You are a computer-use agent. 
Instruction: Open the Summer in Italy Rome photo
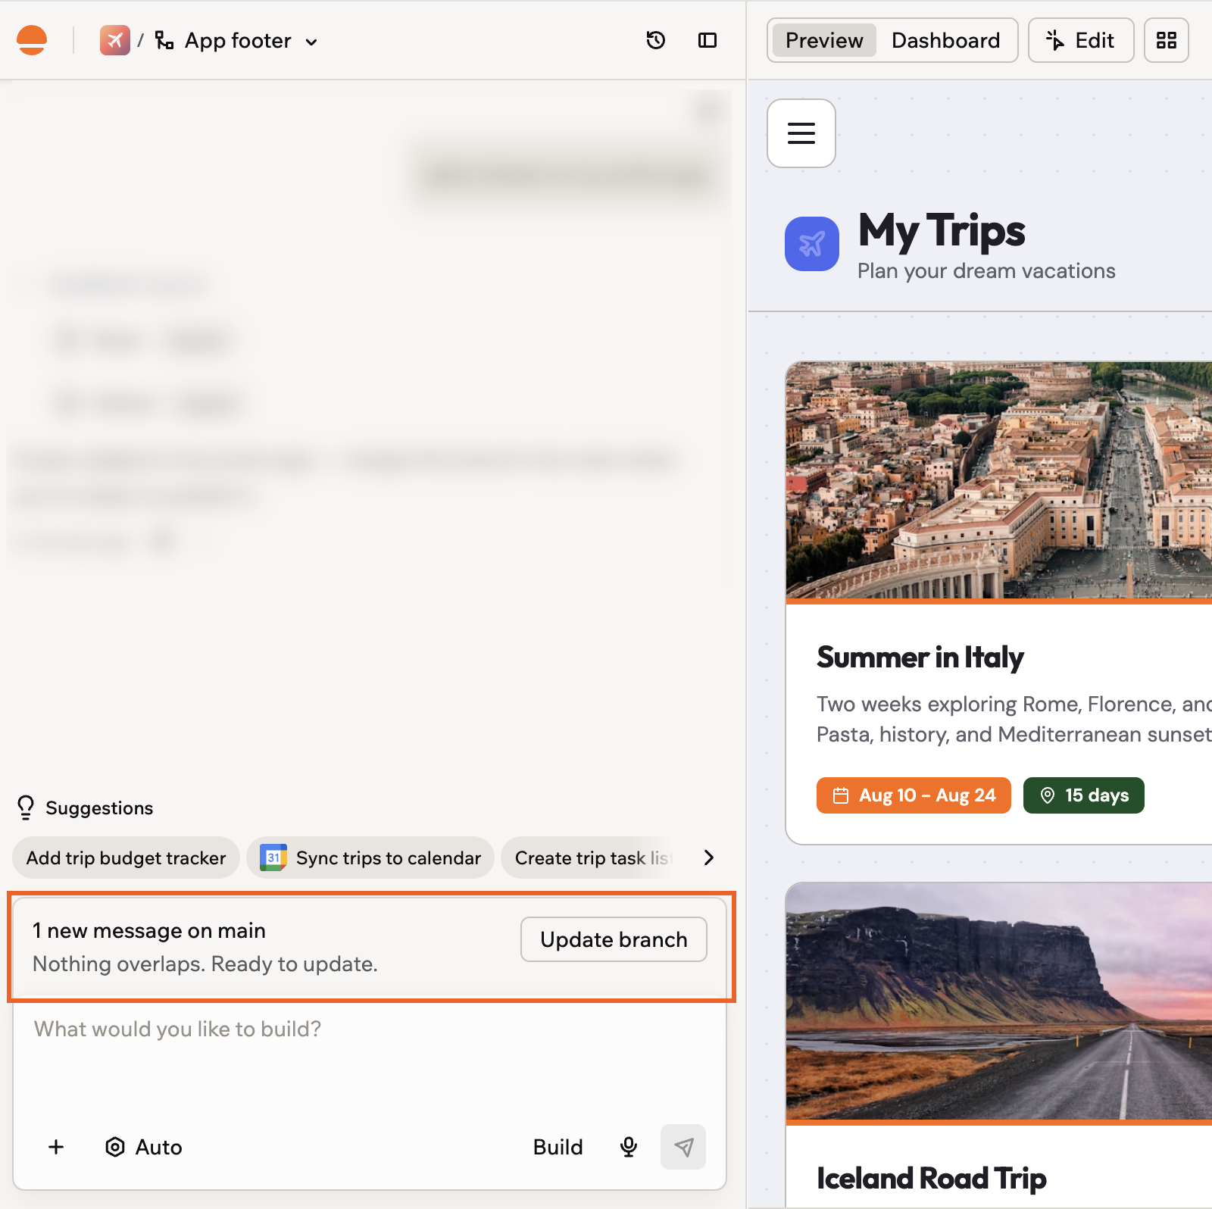[x=998, y=480]
